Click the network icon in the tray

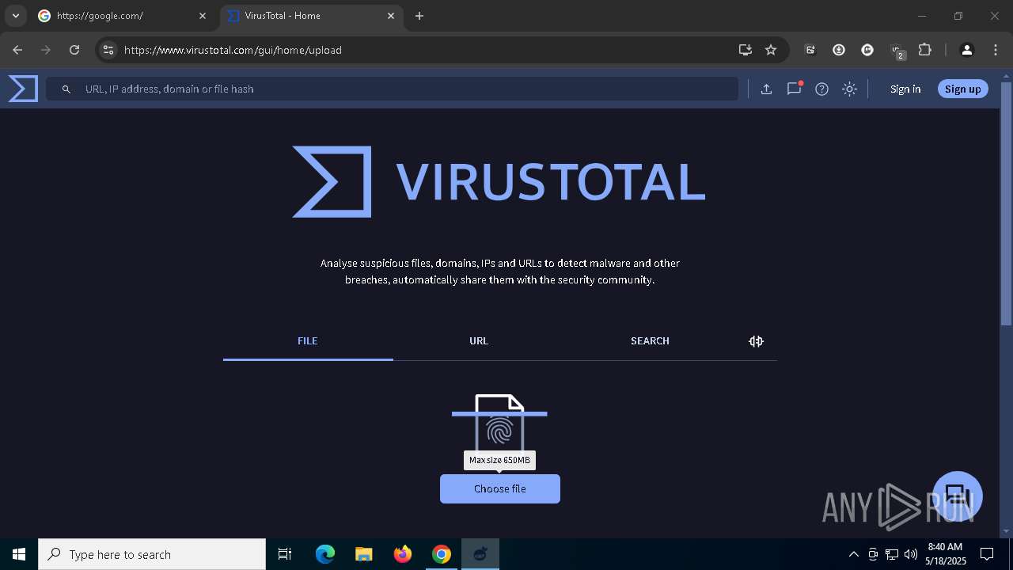(892, 554)
